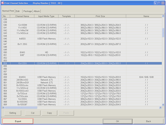Select channel 6X8" in row 051
This screenshot has height=125, width=166.
point(22,55)
